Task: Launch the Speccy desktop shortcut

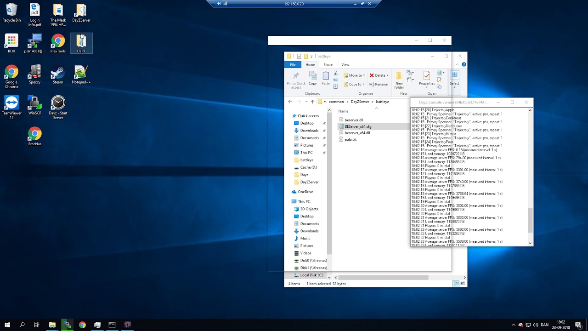Action: pyautogui.click(x=35, y=74)
